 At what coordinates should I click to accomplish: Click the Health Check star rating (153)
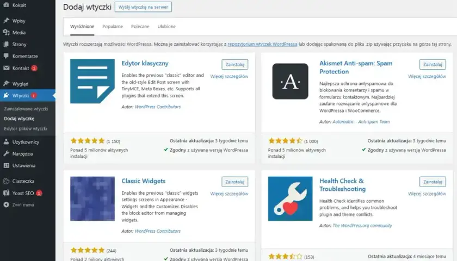click(x=285, y=257)
